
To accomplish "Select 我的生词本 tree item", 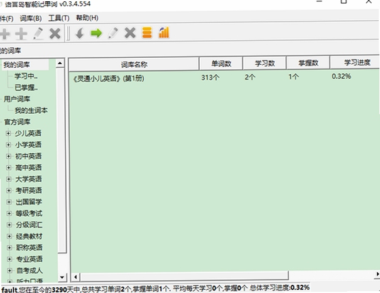I will click(31, 111).
